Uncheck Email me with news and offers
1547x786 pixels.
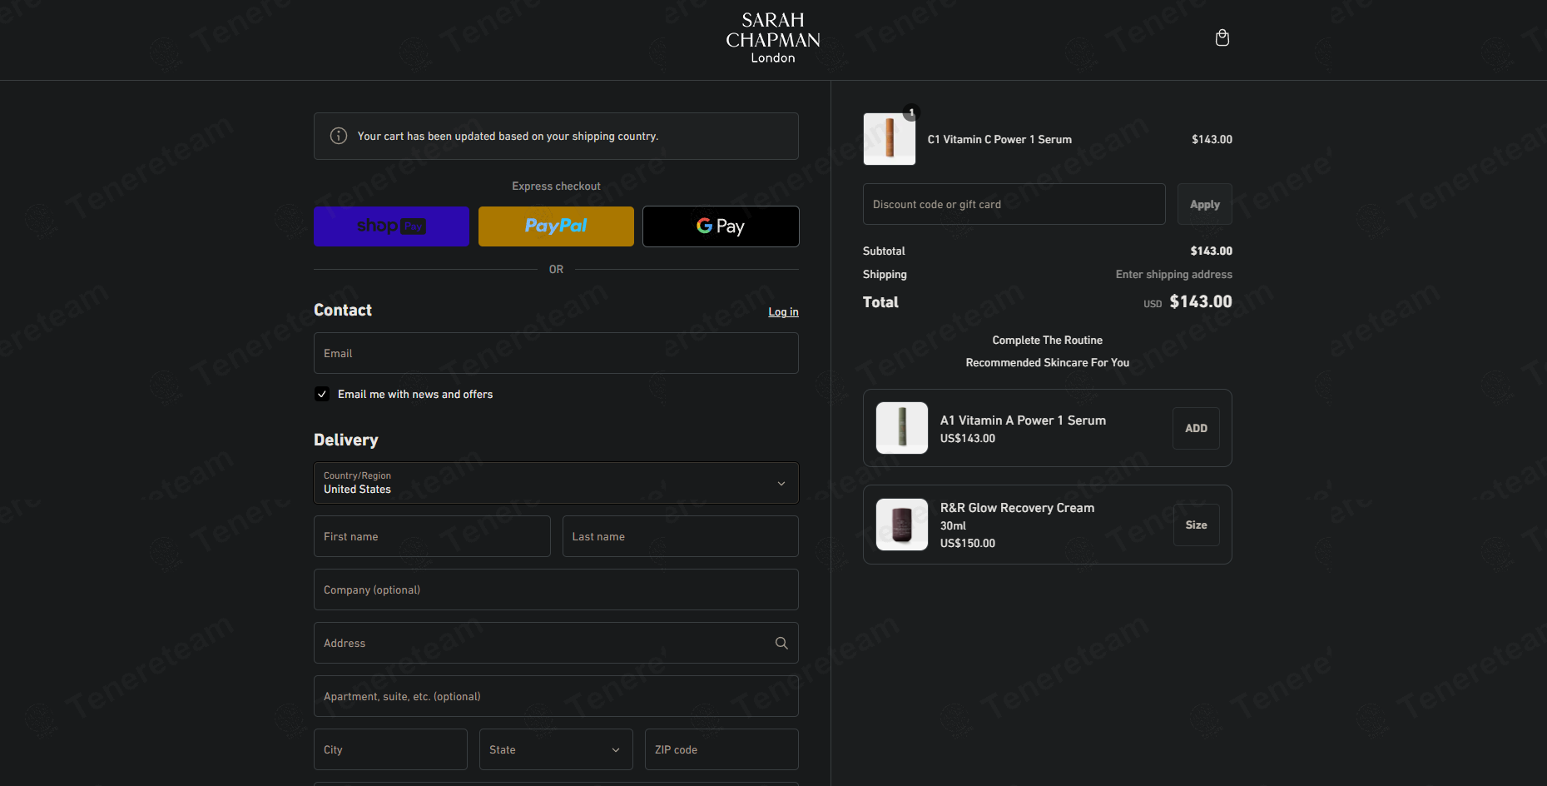(x=322, y=394)
